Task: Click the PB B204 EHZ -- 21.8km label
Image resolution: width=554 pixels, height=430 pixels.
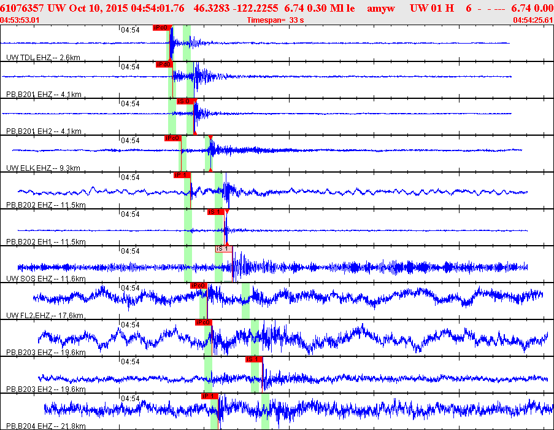Action: pos(46,426)
